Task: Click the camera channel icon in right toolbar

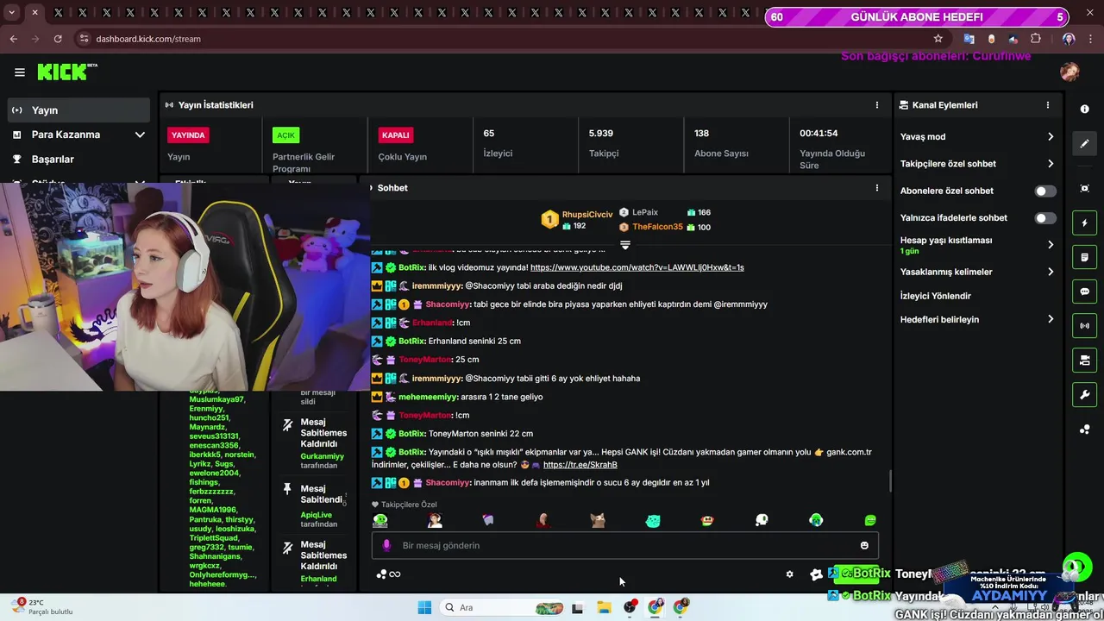Action: [1084, 360]
